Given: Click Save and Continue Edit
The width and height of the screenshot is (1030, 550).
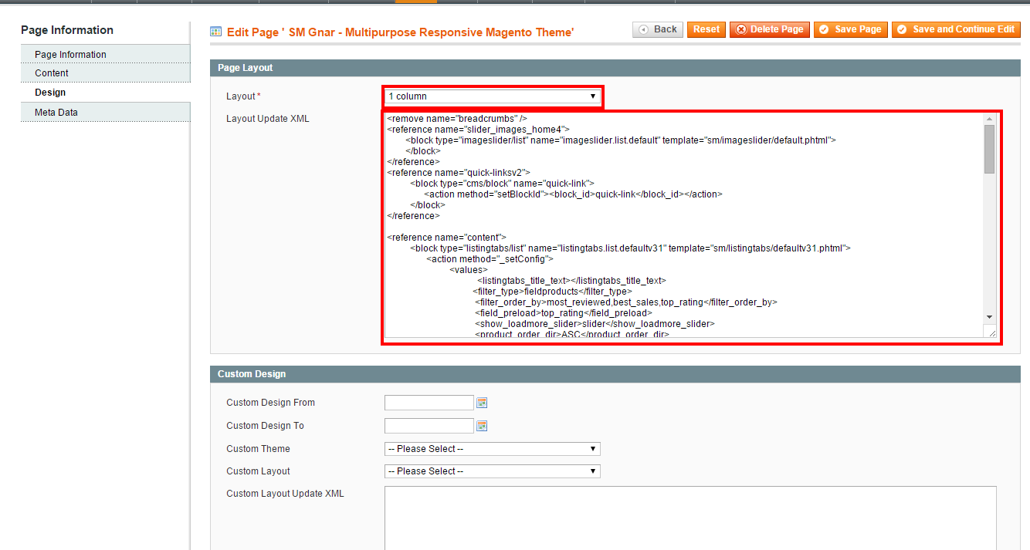Looking at the screenshot, I should coord(956,29).
